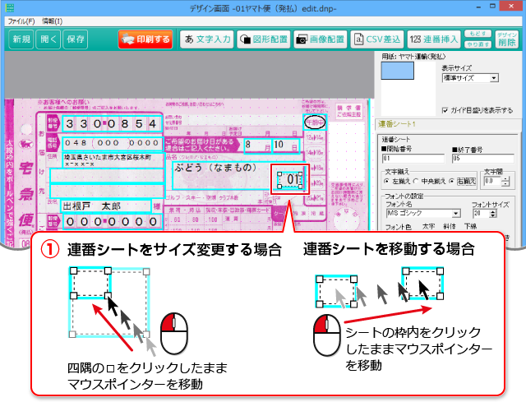Increase フォントサイズ with the up arrow

click(x=492, y=211)
